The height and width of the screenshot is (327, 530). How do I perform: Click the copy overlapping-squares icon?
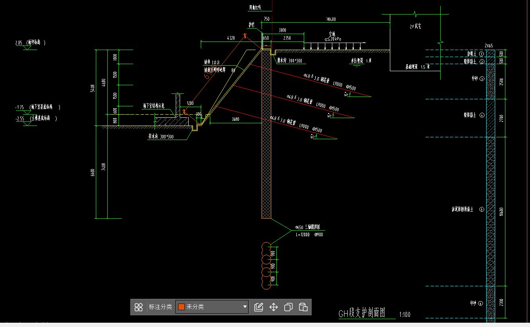click(288, 307)
